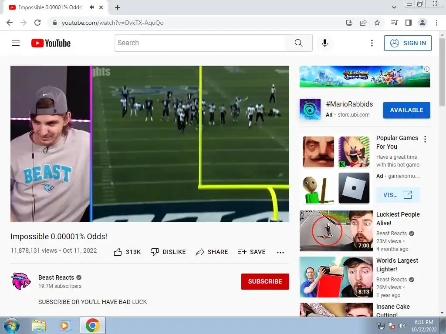This screenshot has width=446, height=334.
Task: Open World's Largest Lighter! title link
Action: (397, 265)
